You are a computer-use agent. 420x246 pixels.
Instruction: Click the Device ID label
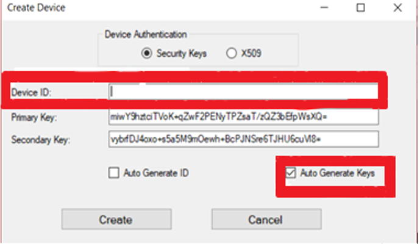(x=31, y=93)
